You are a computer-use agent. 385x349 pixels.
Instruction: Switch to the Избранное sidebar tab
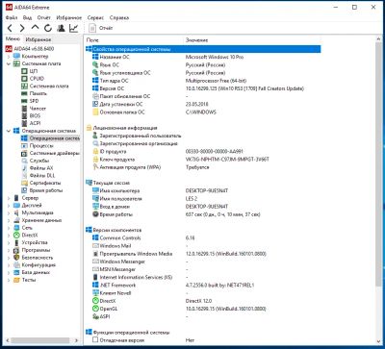click(38, 39)
